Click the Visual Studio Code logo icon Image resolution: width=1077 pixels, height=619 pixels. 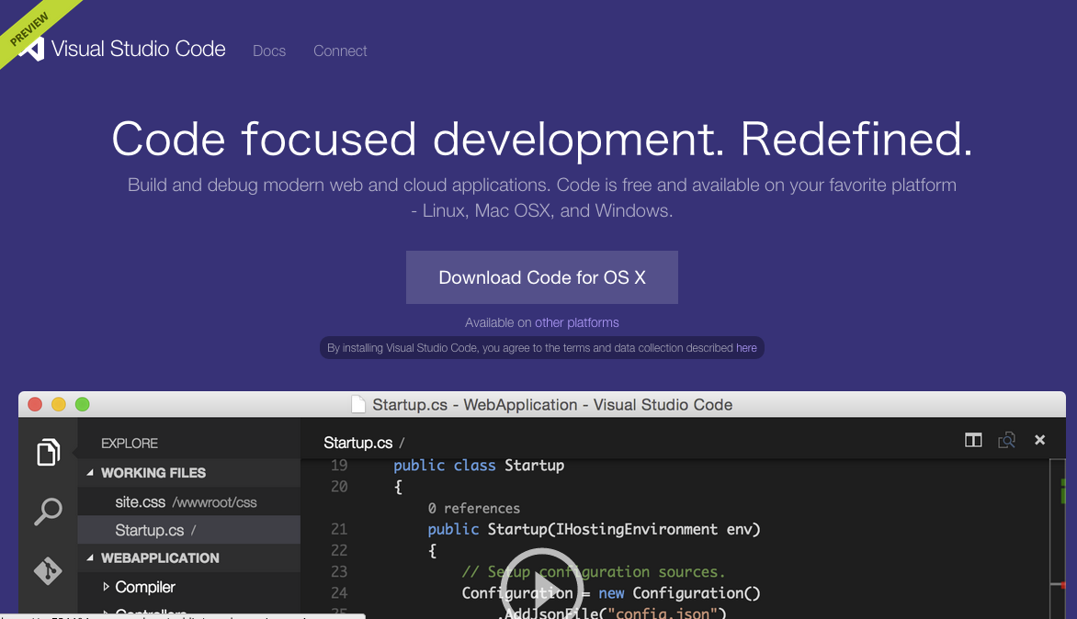tap(31, 50)
